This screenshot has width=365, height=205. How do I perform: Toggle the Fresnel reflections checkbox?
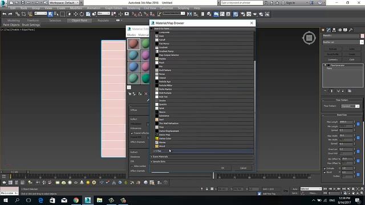(132, 133)
